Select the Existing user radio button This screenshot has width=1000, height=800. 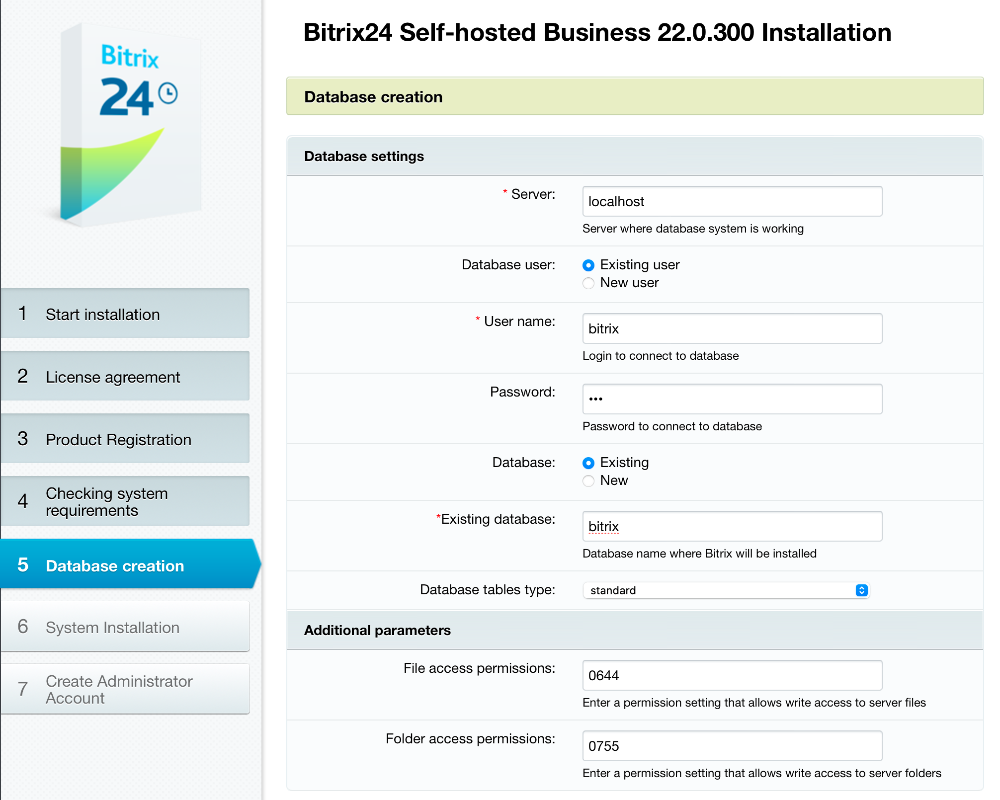[588, 265]
